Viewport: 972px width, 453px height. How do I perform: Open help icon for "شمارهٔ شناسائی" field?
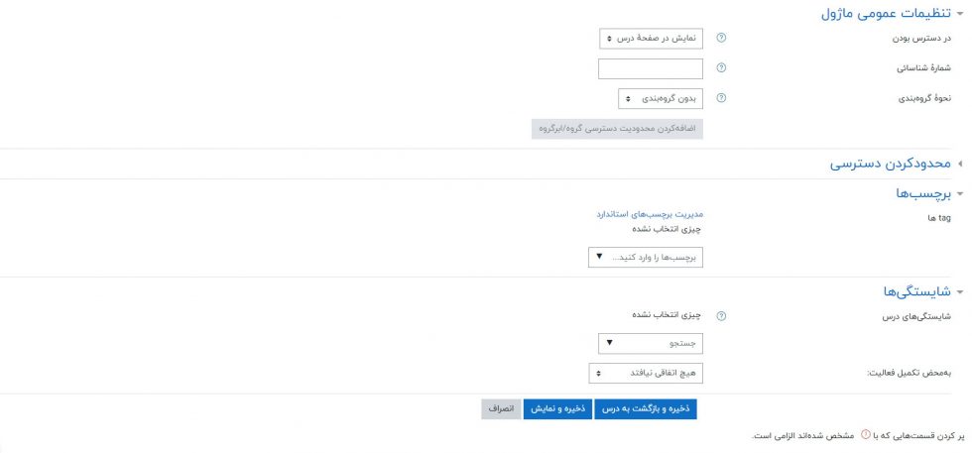[721, 68]
